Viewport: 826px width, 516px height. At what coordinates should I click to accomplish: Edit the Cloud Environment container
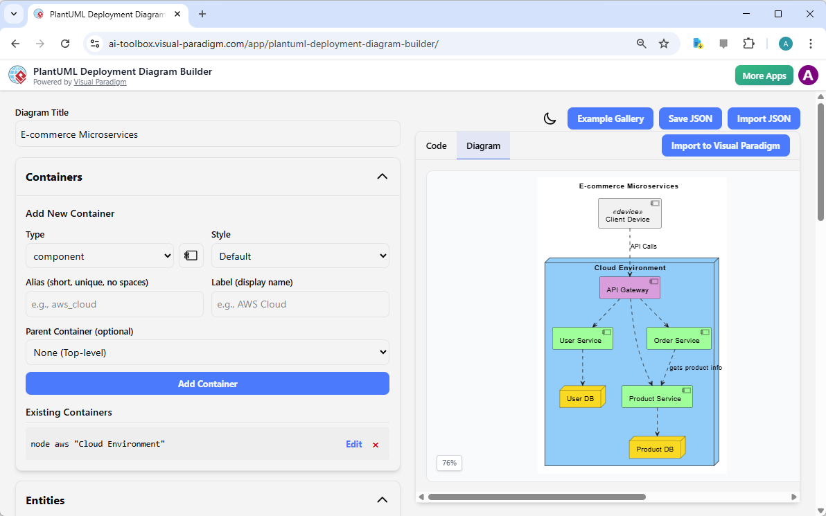353,444
